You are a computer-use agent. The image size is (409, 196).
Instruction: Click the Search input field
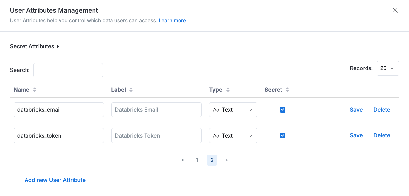68,70
